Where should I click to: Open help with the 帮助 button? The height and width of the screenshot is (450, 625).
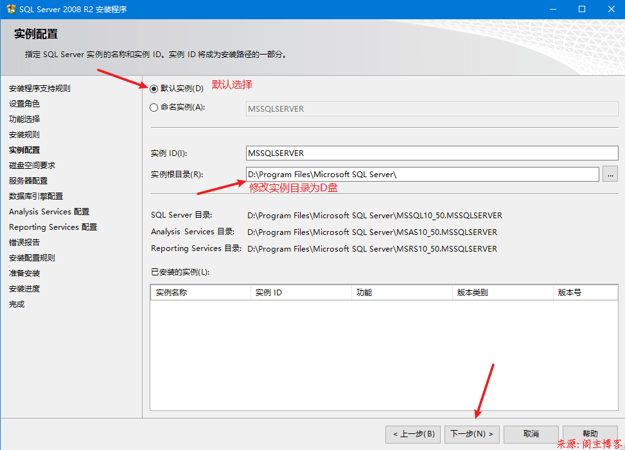(590, 434)
